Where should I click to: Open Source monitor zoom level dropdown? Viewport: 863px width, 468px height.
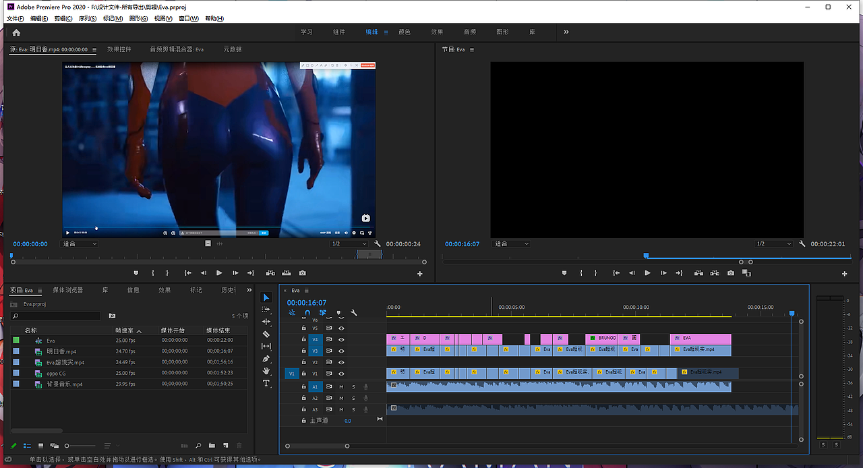tap(80, 243)
